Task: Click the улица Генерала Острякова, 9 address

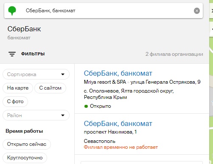Action: coord(165,82)
